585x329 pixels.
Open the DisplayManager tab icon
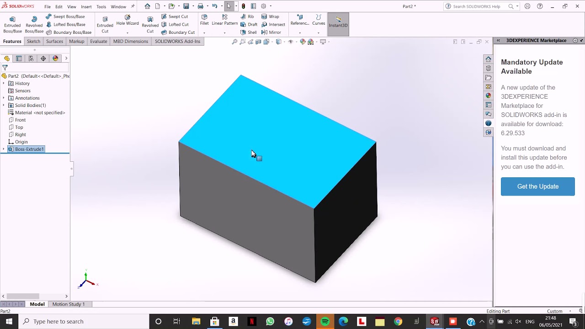coord(56,58)
